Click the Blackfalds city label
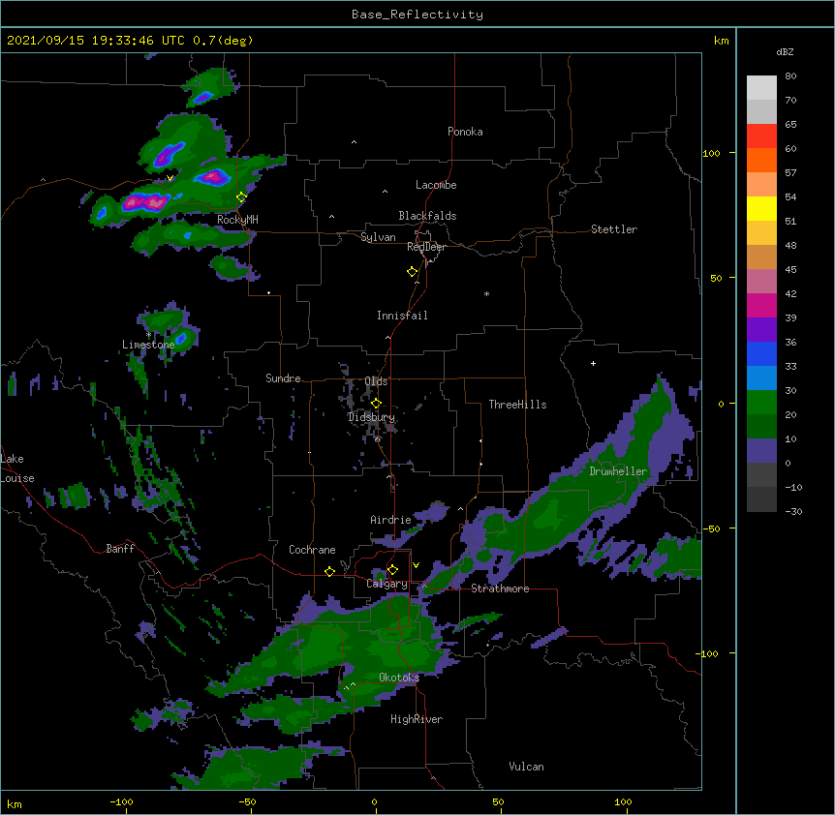This screenshot has width=835, height=815. (x=427, y=216)
